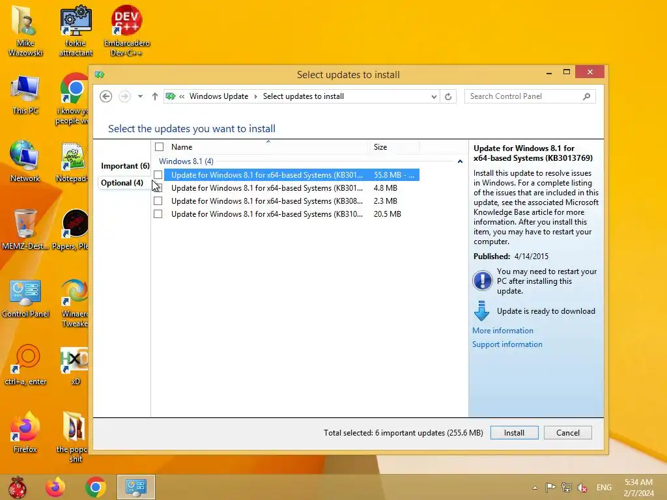Click the muted volume tray icon
The image size is (667, 500).
click(582, 488)
